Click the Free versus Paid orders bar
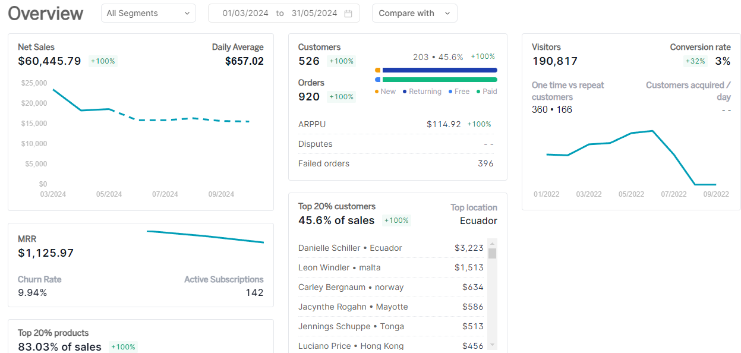 (x=436, y=80)
